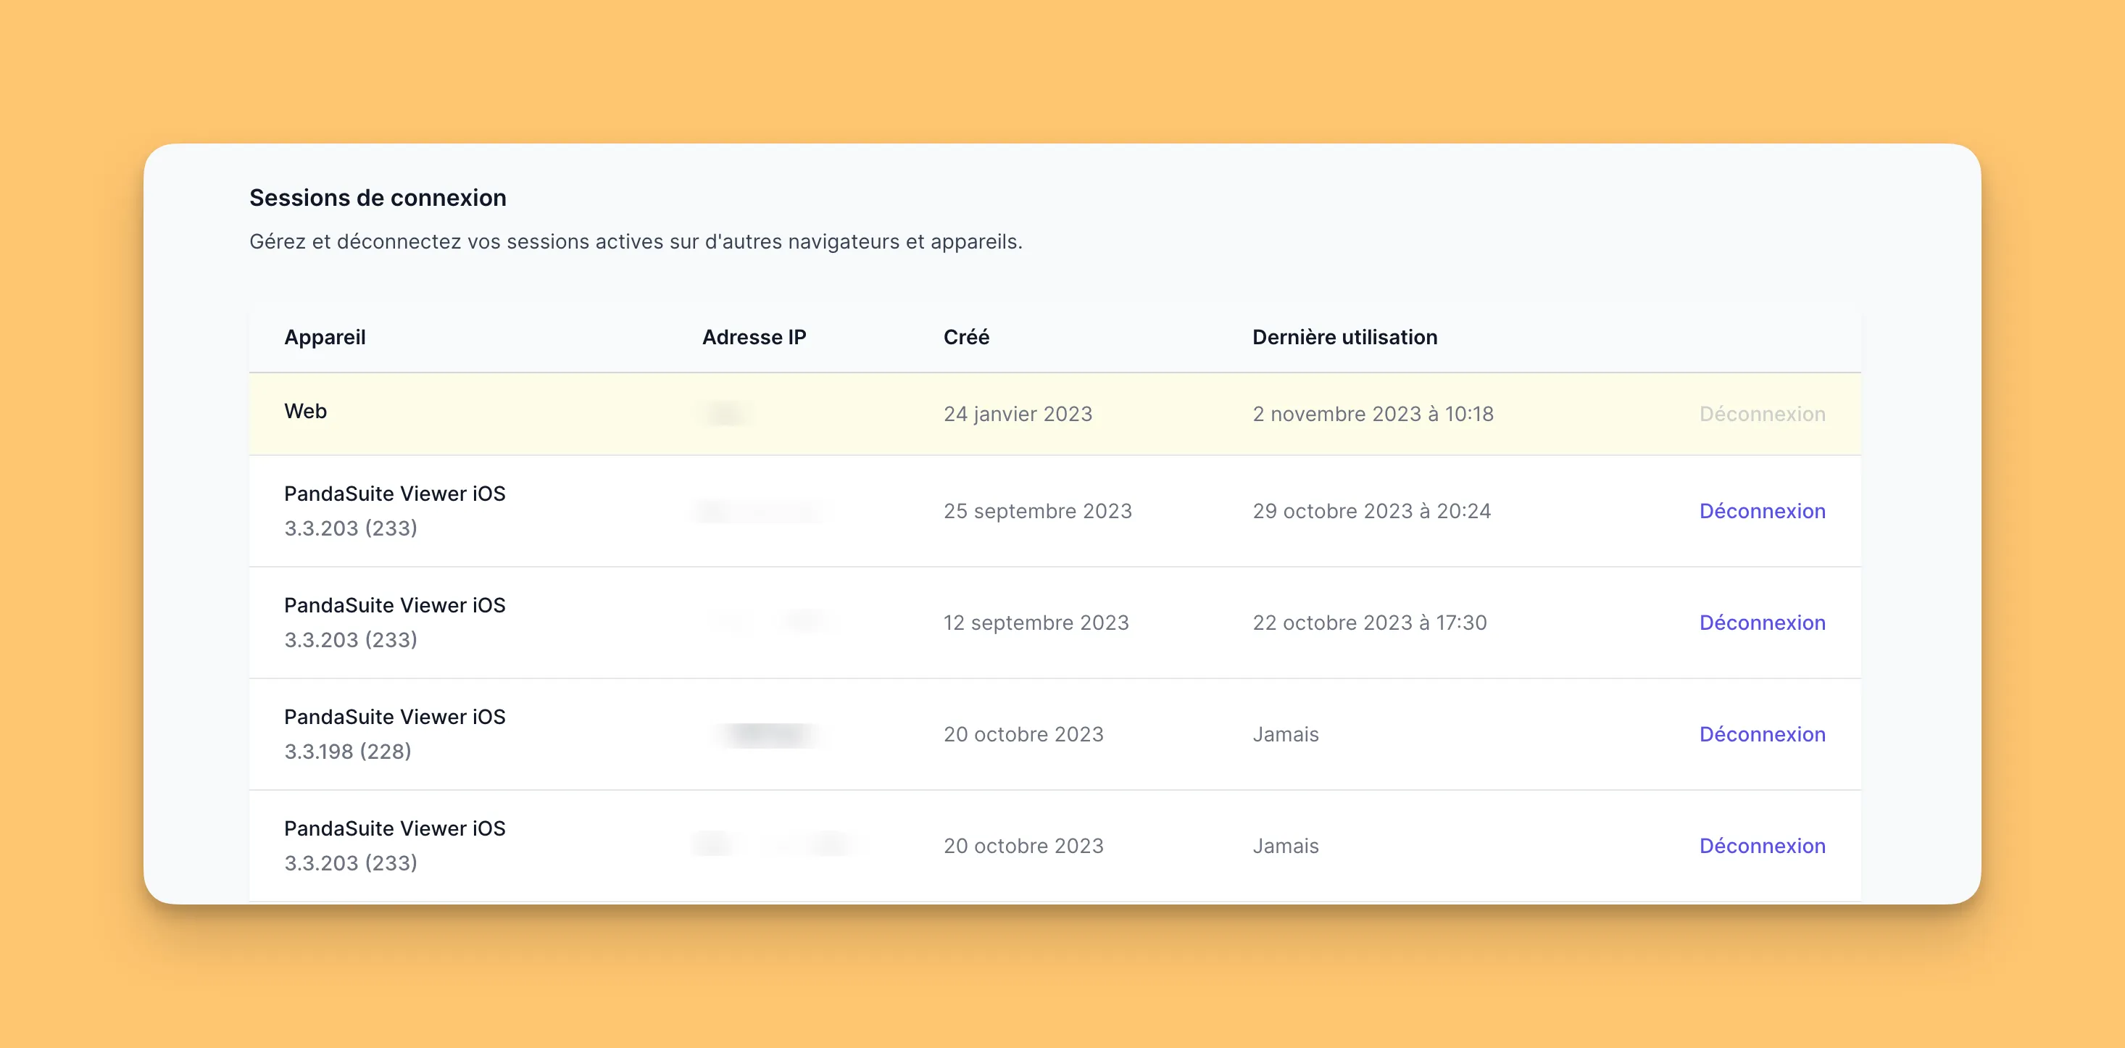Click Déconnexion in the last table row
Viewport: 2125px width, 1048px height.
[x=1761, y=845]
